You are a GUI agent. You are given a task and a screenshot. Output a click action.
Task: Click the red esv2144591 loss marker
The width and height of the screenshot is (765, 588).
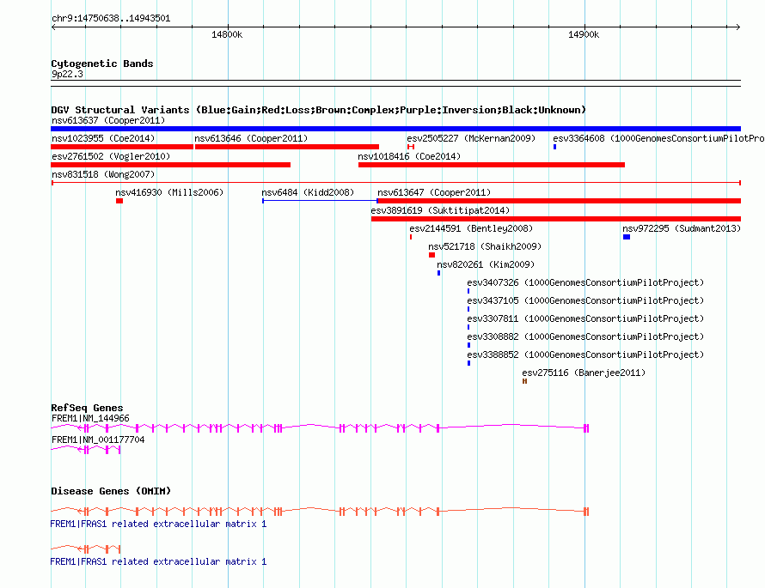pos(411,237)
